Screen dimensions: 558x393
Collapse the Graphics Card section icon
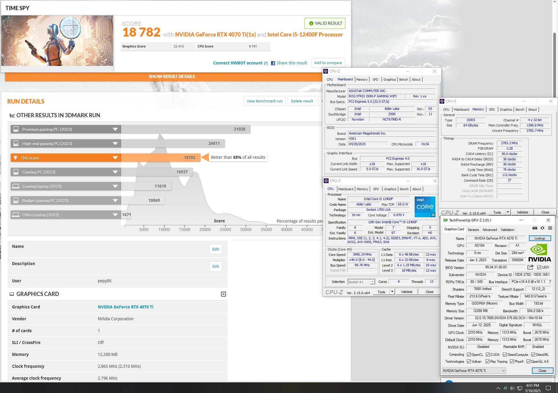tap(223, 294)
